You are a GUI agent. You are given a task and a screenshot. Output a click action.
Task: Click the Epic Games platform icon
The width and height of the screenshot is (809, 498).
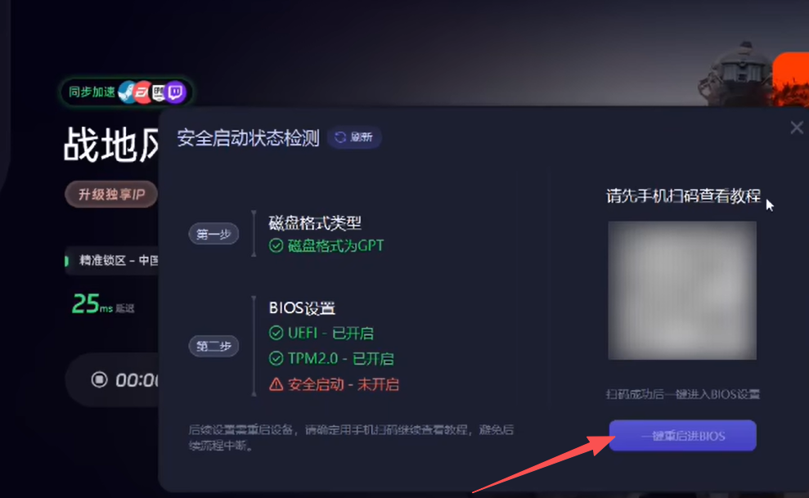tap(159, 92)
